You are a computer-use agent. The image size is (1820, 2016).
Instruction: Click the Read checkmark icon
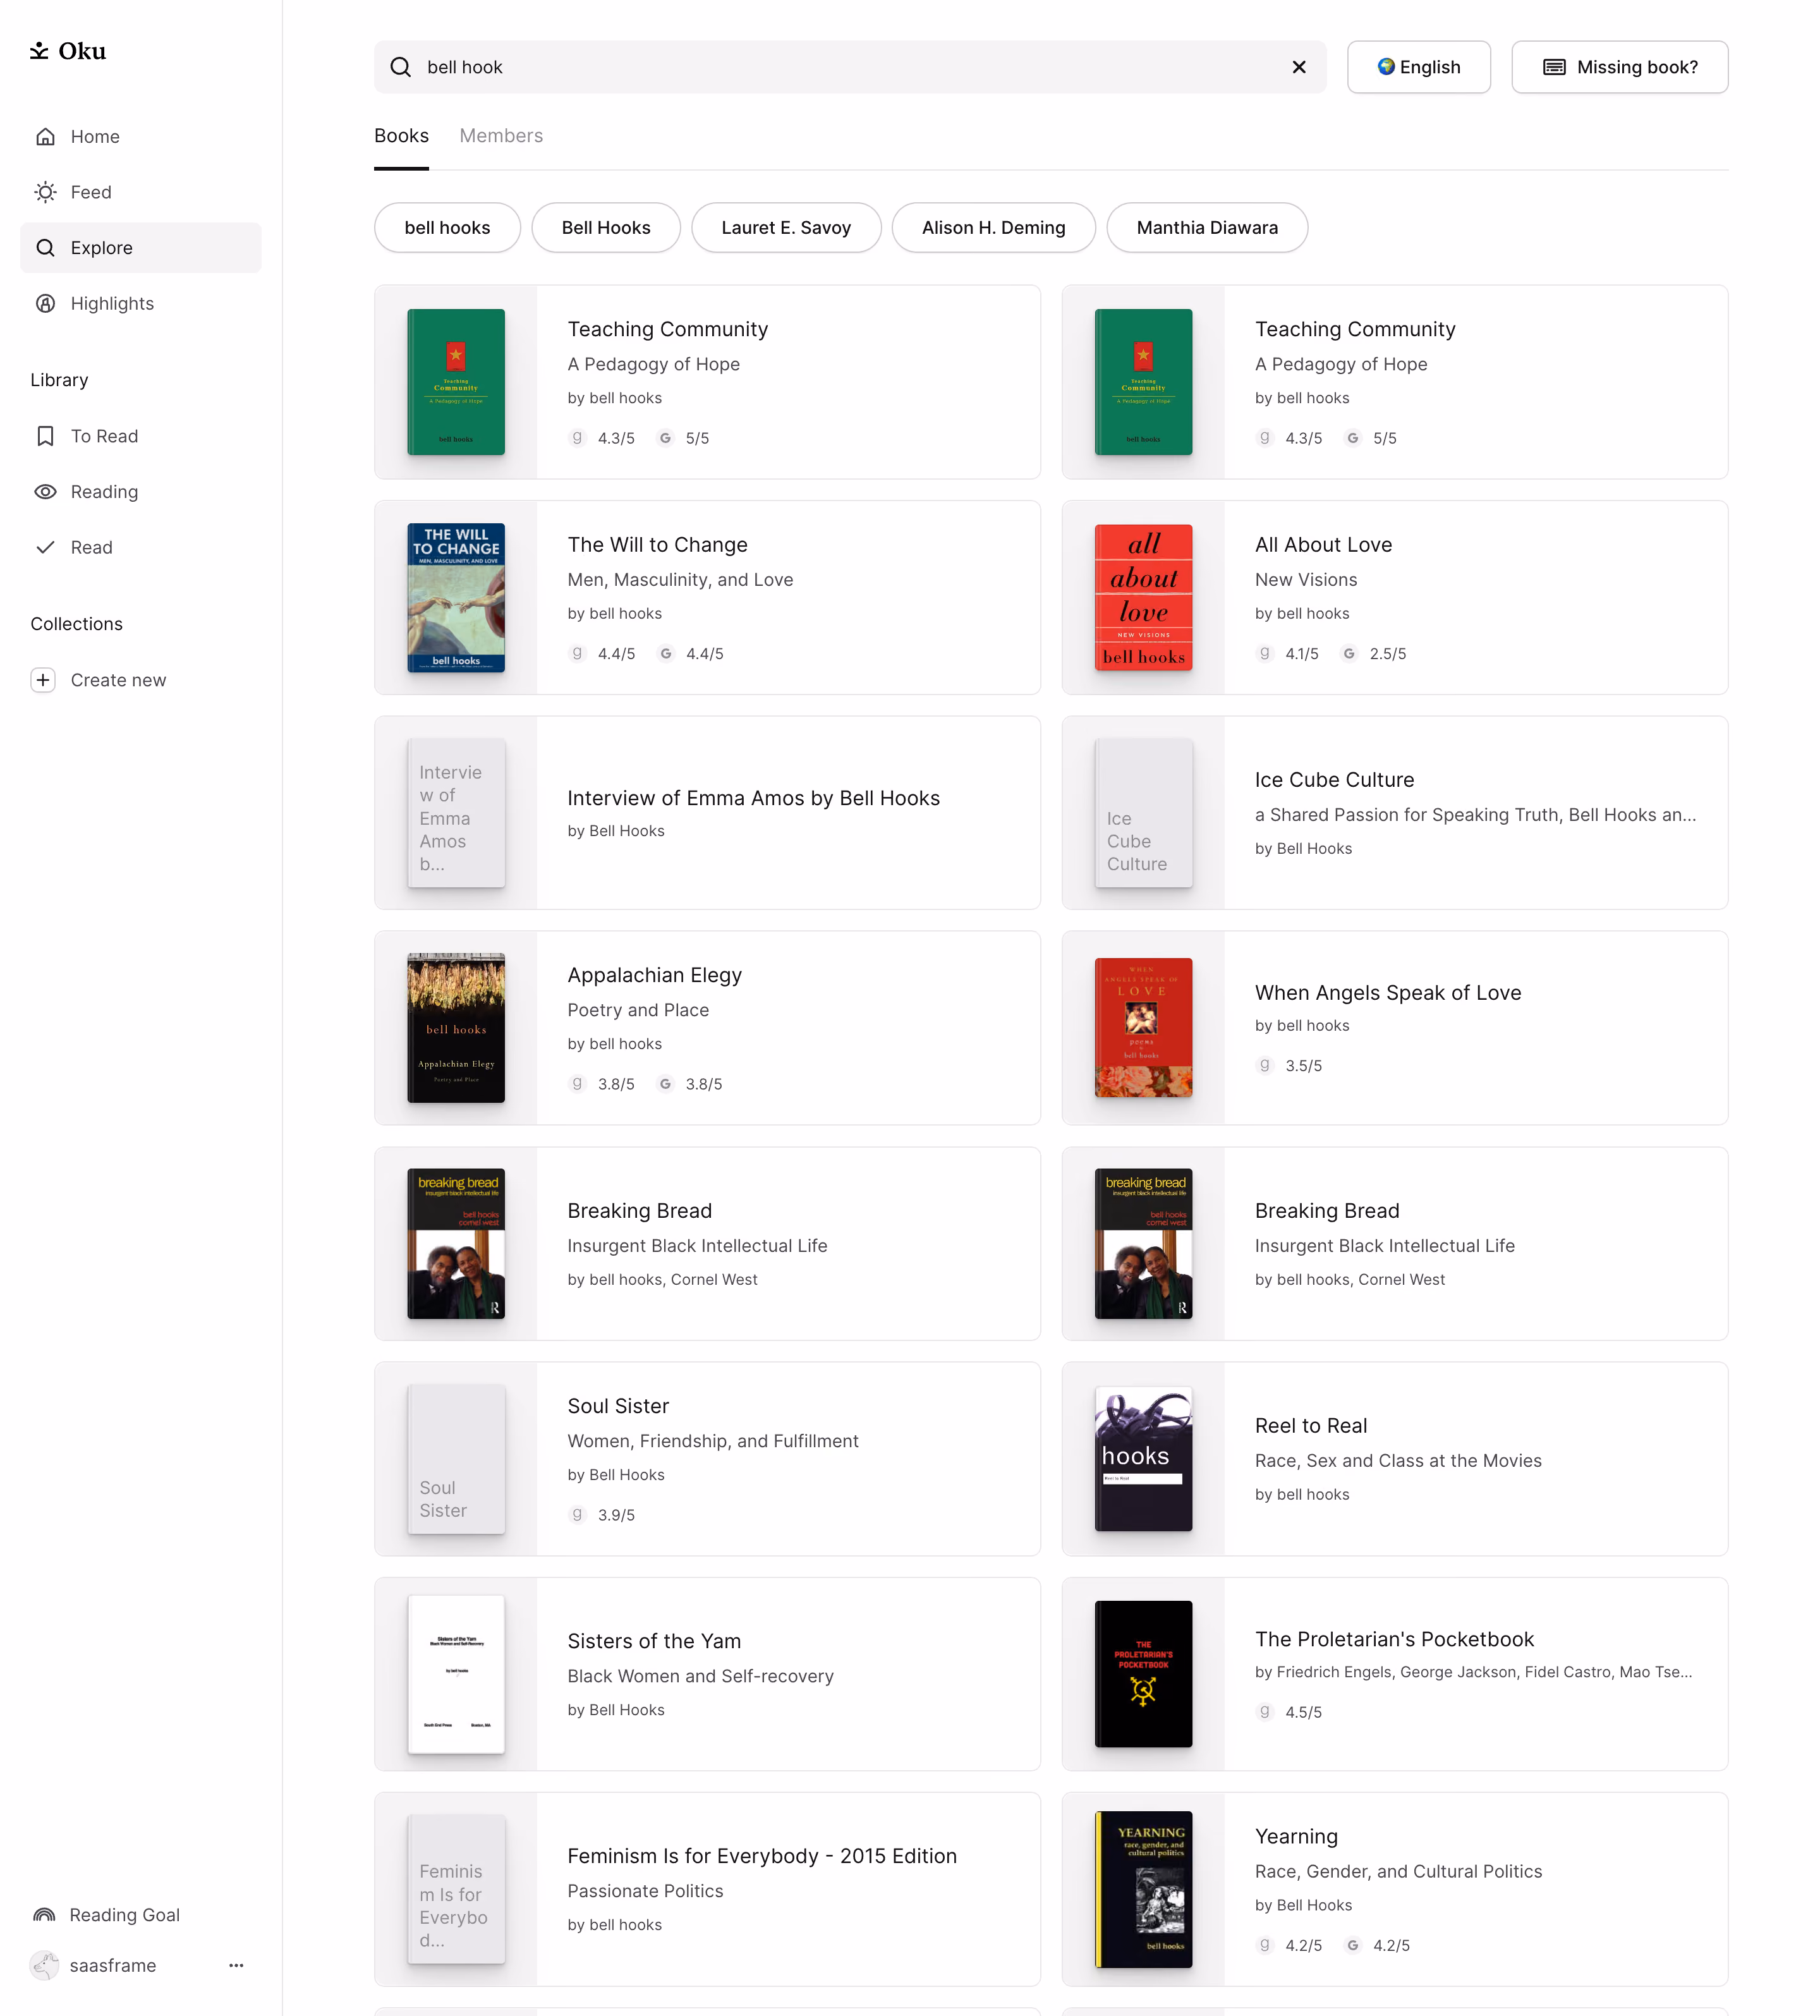pyautogui.click(x=45, y=548)
